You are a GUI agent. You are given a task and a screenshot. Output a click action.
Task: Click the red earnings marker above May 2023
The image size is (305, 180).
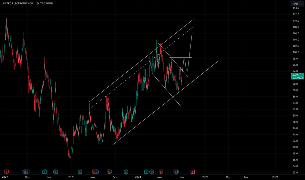[94, 171]
